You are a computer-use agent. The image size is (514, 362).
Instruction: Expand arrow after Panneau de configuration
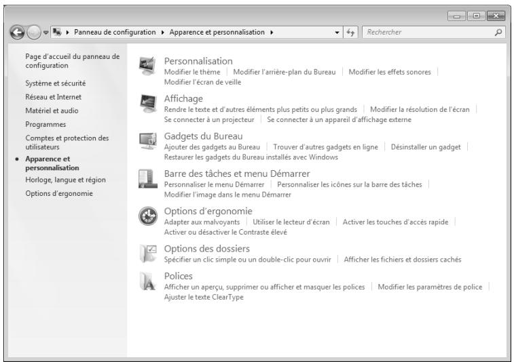pos(162,32)
